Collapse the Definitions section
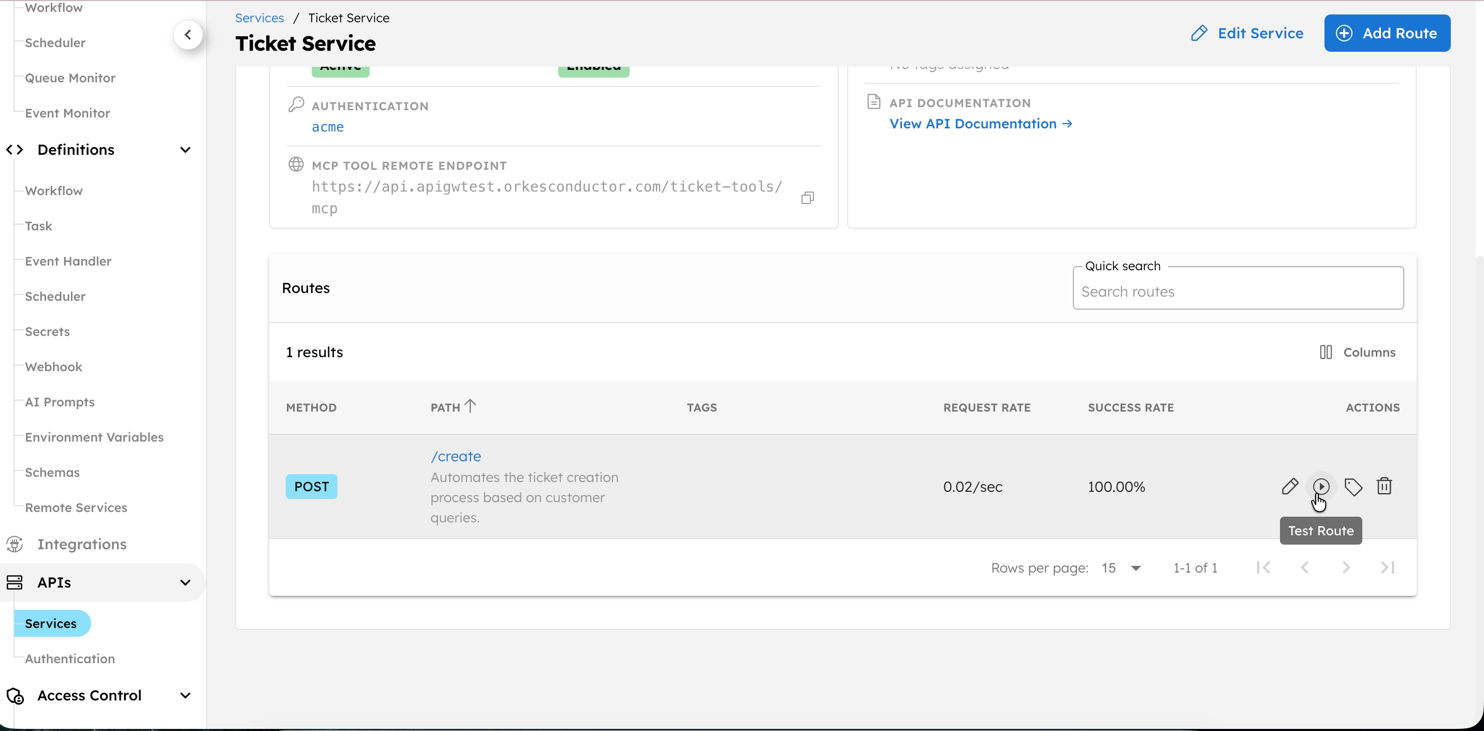The image size is (1484, 731). tap(185, 150)
